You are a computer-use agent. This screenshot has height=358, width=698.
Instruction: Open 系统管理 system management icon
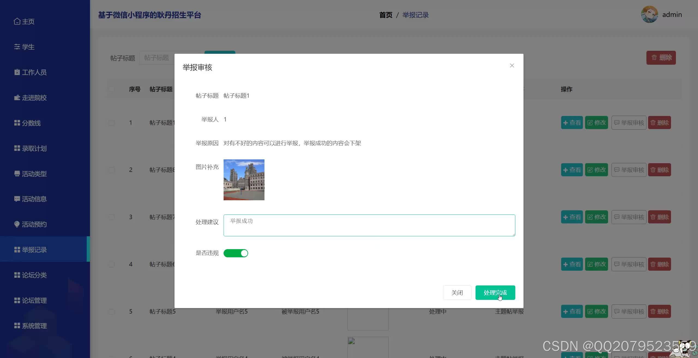17,326
